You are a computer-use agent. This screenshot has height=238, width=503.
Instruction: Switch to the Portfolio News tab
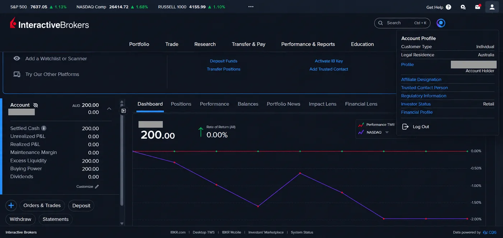pyautogui.click(x=283, y=104)
